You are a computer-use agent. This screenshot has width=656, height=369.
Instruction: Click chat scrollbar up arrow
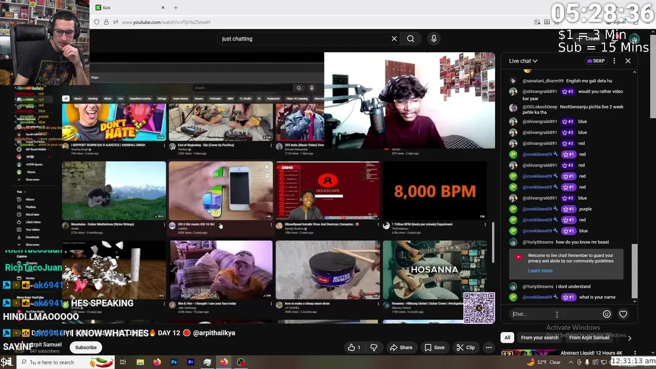click(634, 72)
